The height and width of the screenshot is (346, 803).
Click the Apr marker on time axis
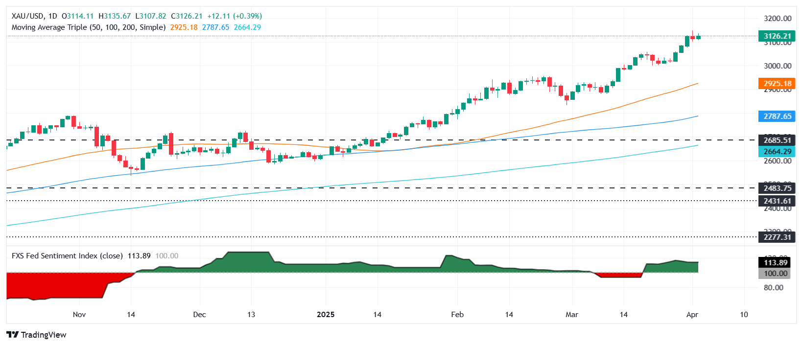[692, 315]
